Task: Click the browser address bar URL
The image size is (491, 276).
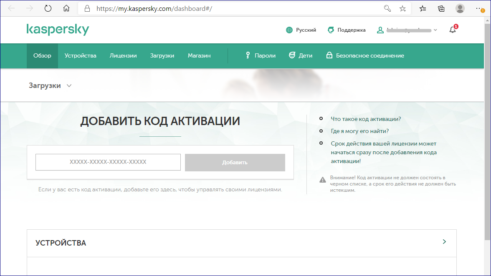Action: (154, 8)
